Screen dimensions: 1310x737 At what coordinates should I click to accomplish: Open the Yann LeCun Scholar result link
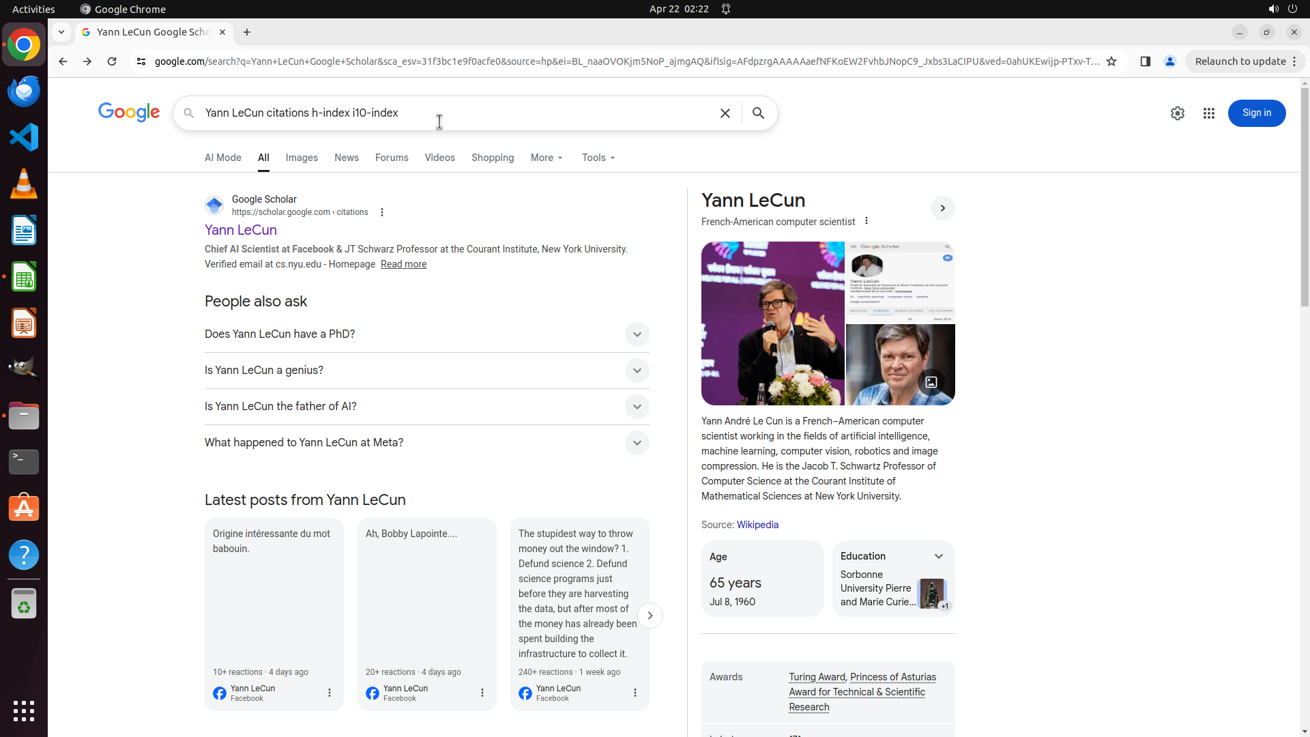[240, 230]
